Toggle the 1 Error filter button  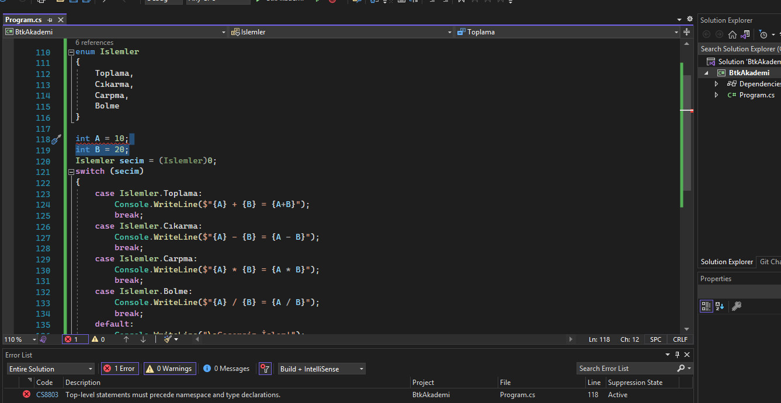point(120,369)
